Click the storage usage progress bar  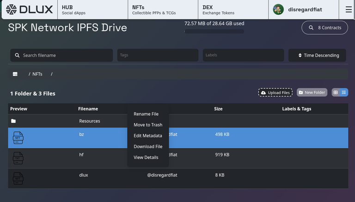coord(214,32)
